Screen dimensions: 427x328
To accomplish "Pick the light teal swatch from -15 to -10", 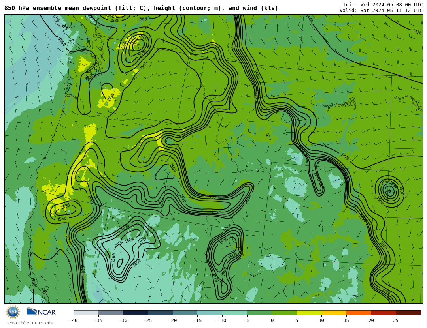I will [x=210, y=313].
